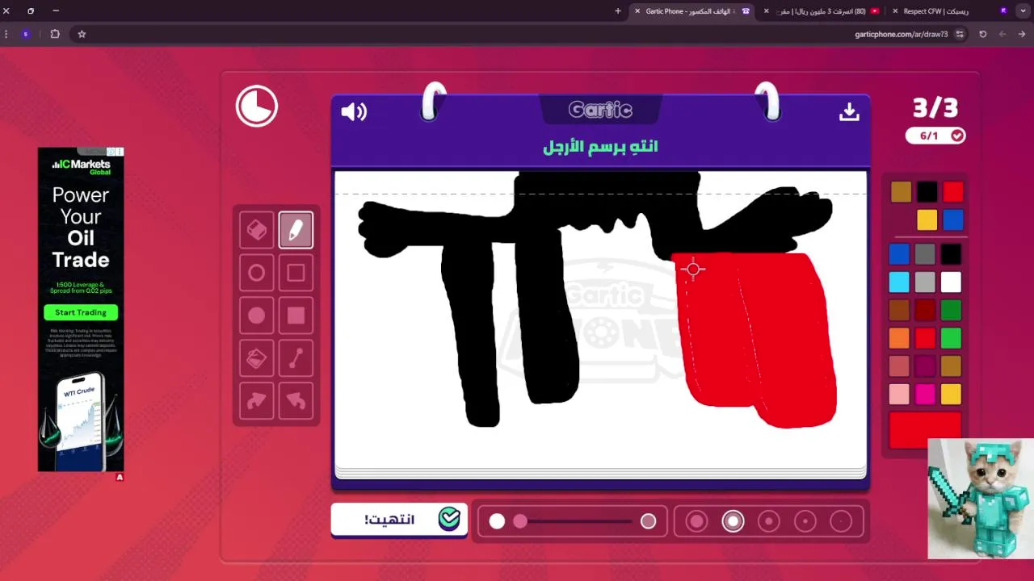Pick the filled square shape tool

[x=296, y=316]
